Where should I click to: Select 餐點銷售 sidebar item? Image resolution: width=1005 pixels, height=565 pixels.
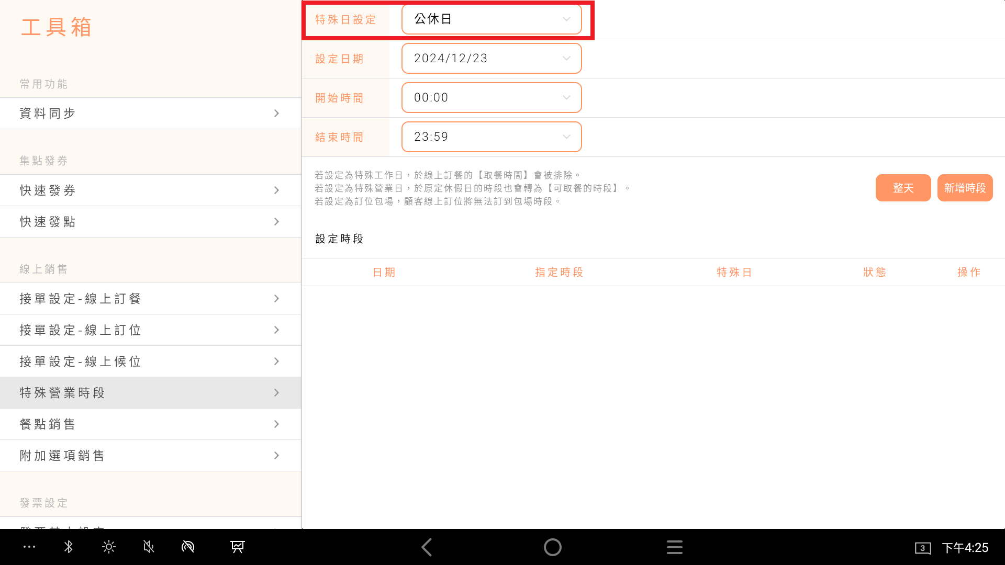pos(150,424)
